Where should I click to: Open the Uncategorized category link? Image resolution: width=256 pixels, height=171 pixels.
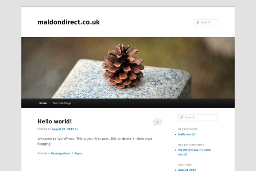[x=60, y=153]
